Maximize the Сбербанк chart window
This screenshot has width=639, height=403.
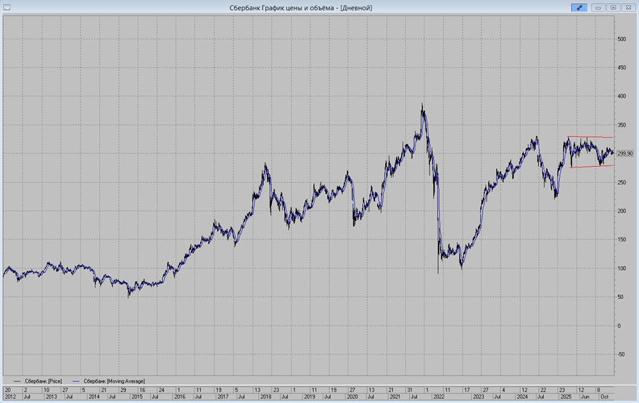613,8
